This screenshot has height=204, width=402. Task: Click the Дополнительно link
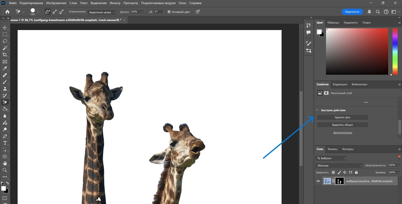342,133
